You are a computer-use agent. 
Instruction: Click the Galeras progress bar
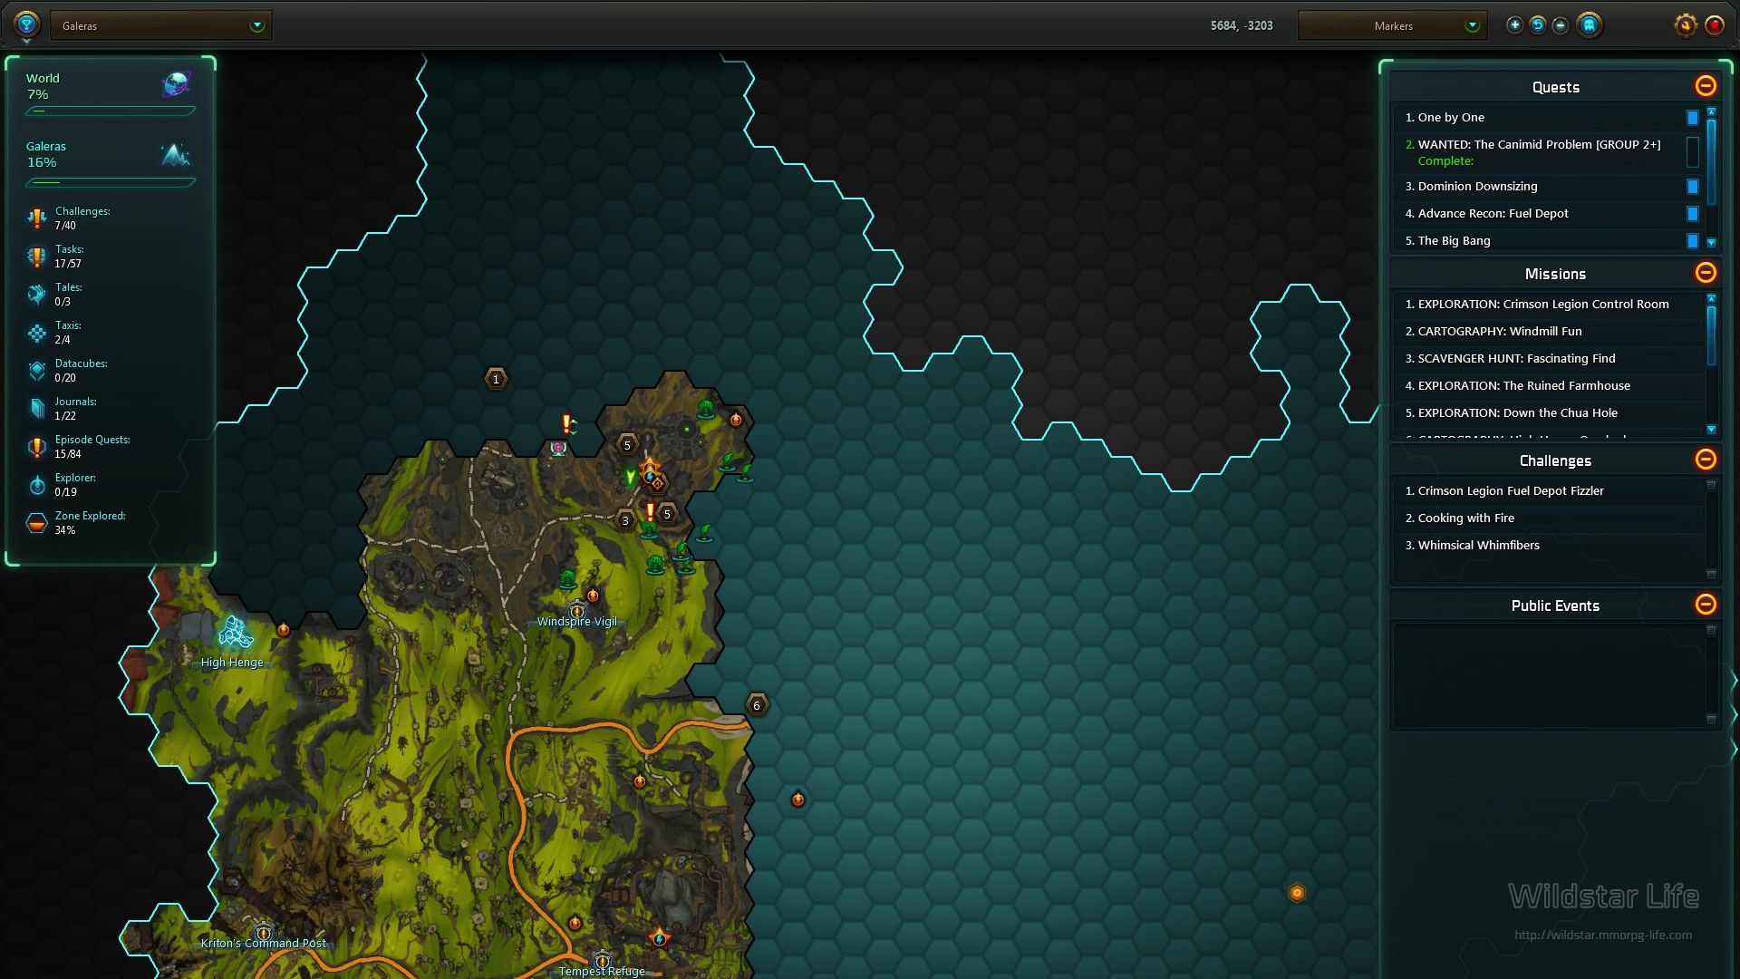[x=111, y=182]
